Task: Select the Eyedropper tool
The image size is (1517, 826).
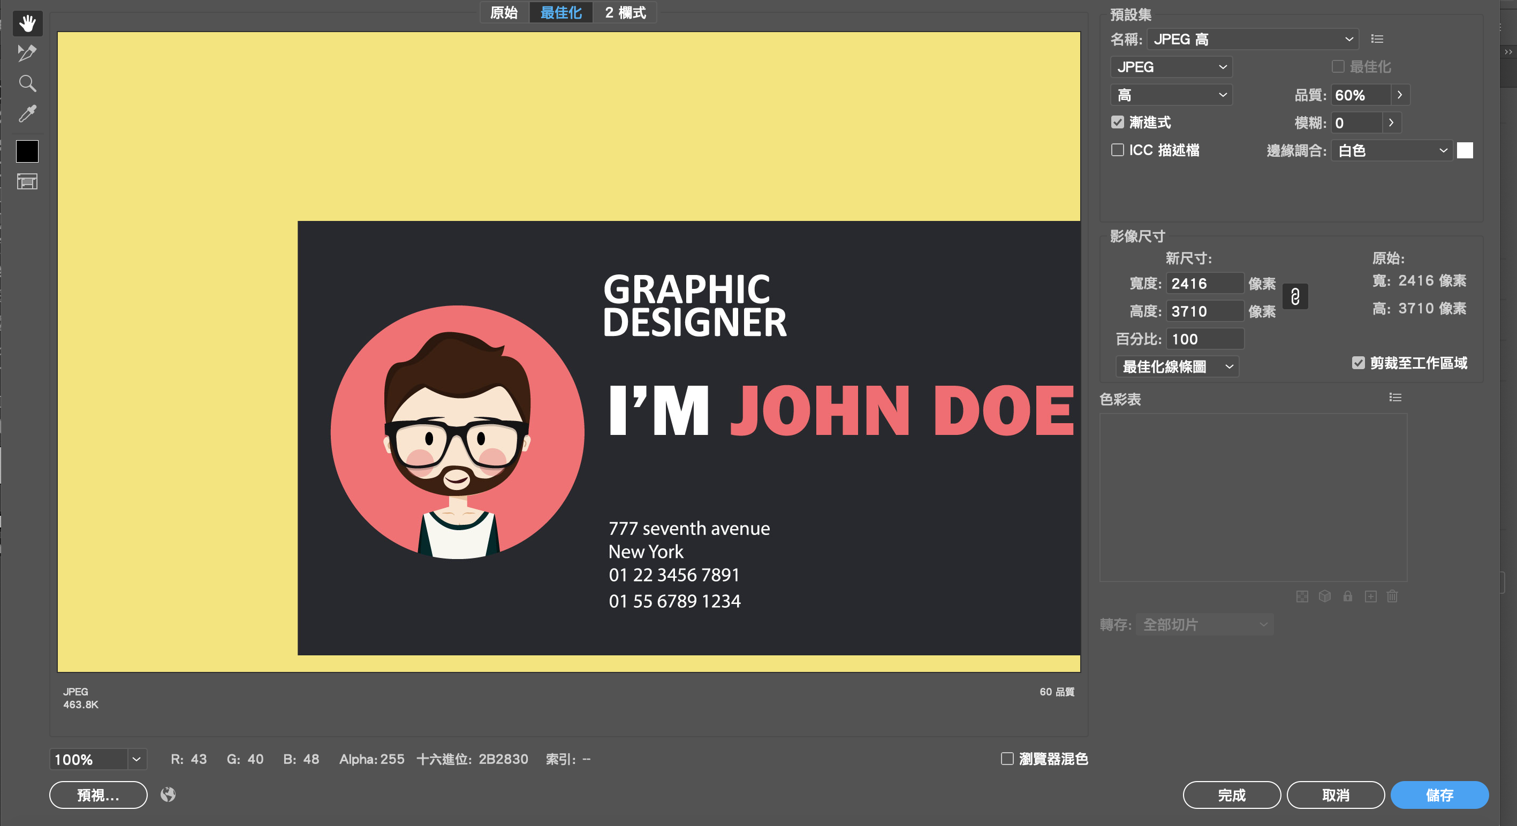Action: (27, 113)
